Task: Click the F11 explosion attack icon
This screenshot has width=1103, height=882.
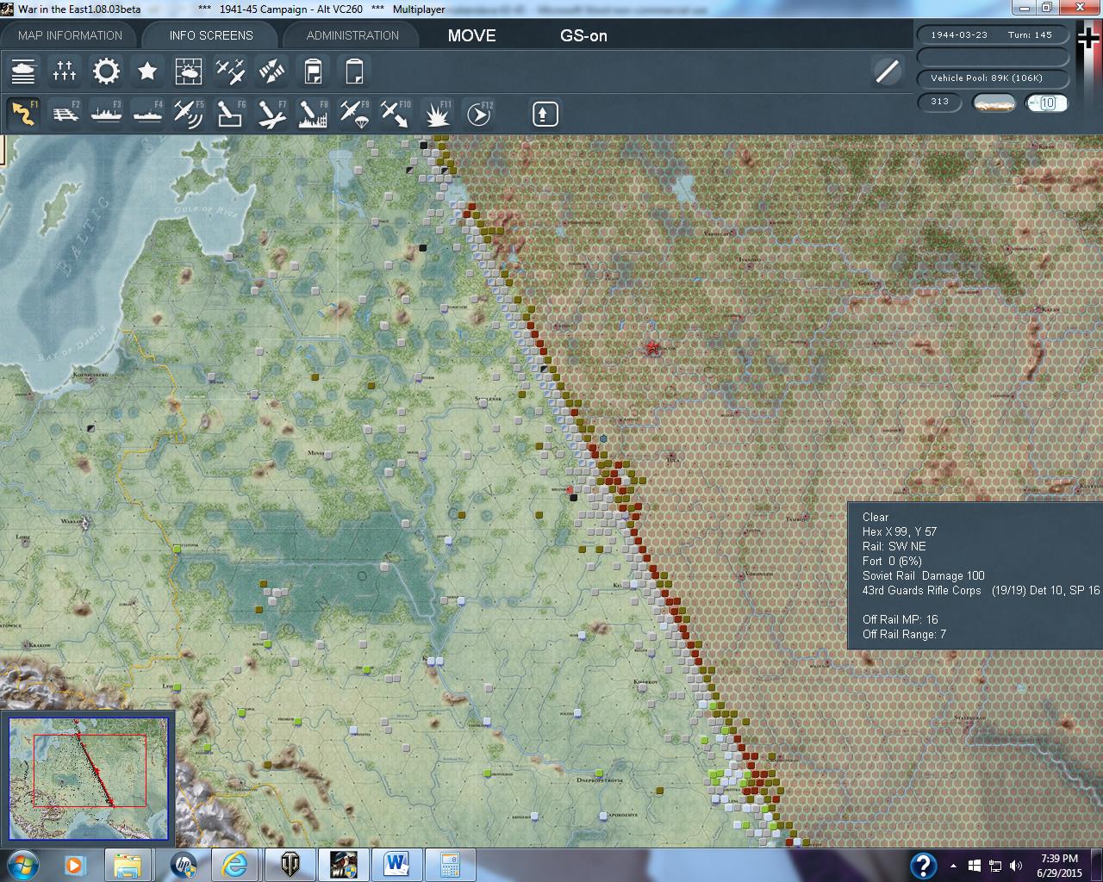Action: 438,114
